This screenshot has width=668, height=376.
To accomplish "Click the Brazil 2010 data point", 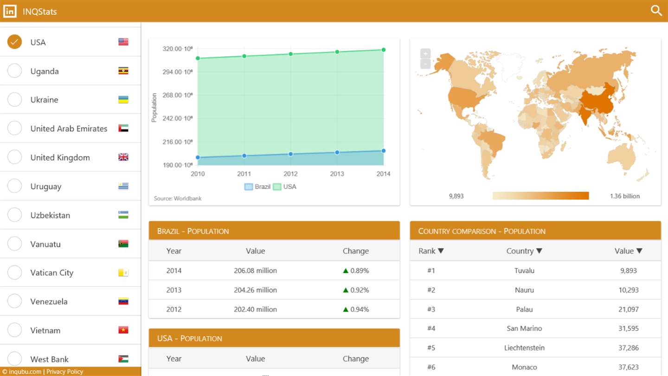I will [198, 157].
